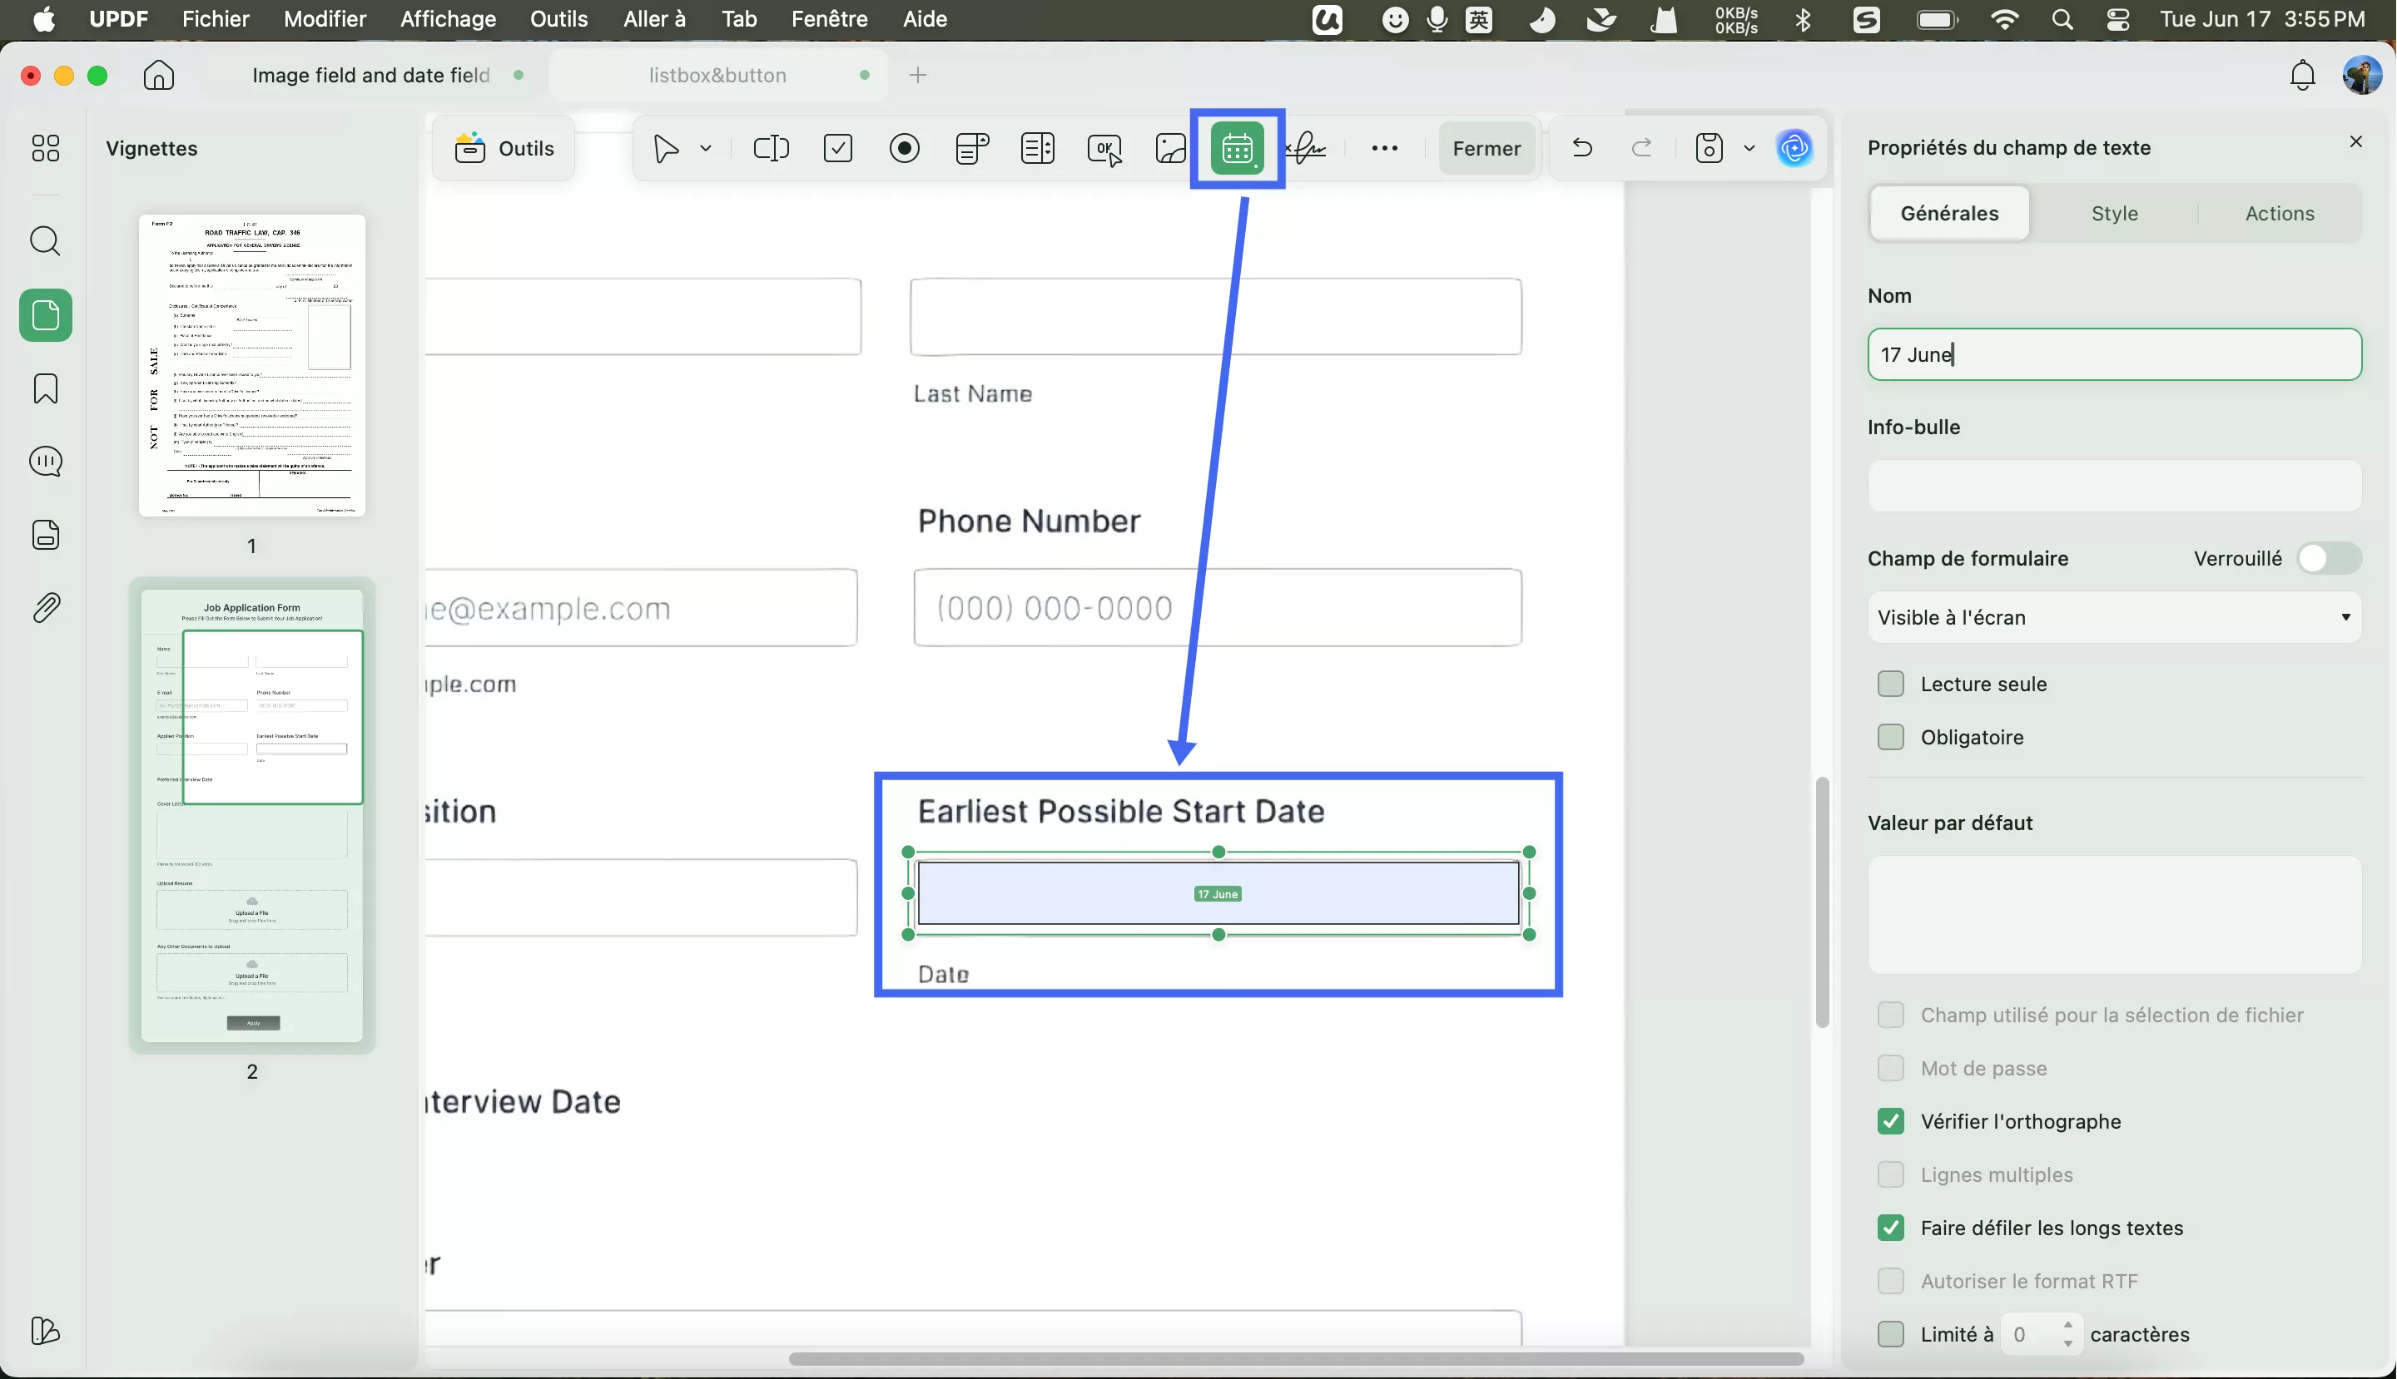
Task: Open the notifications bell
Action: (2302, 75)
